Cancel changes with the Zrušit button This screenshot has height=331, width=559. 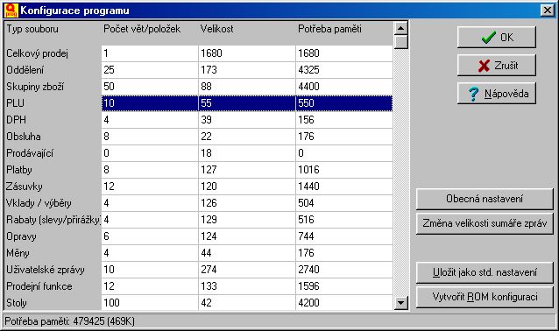[x=497, y=65]
